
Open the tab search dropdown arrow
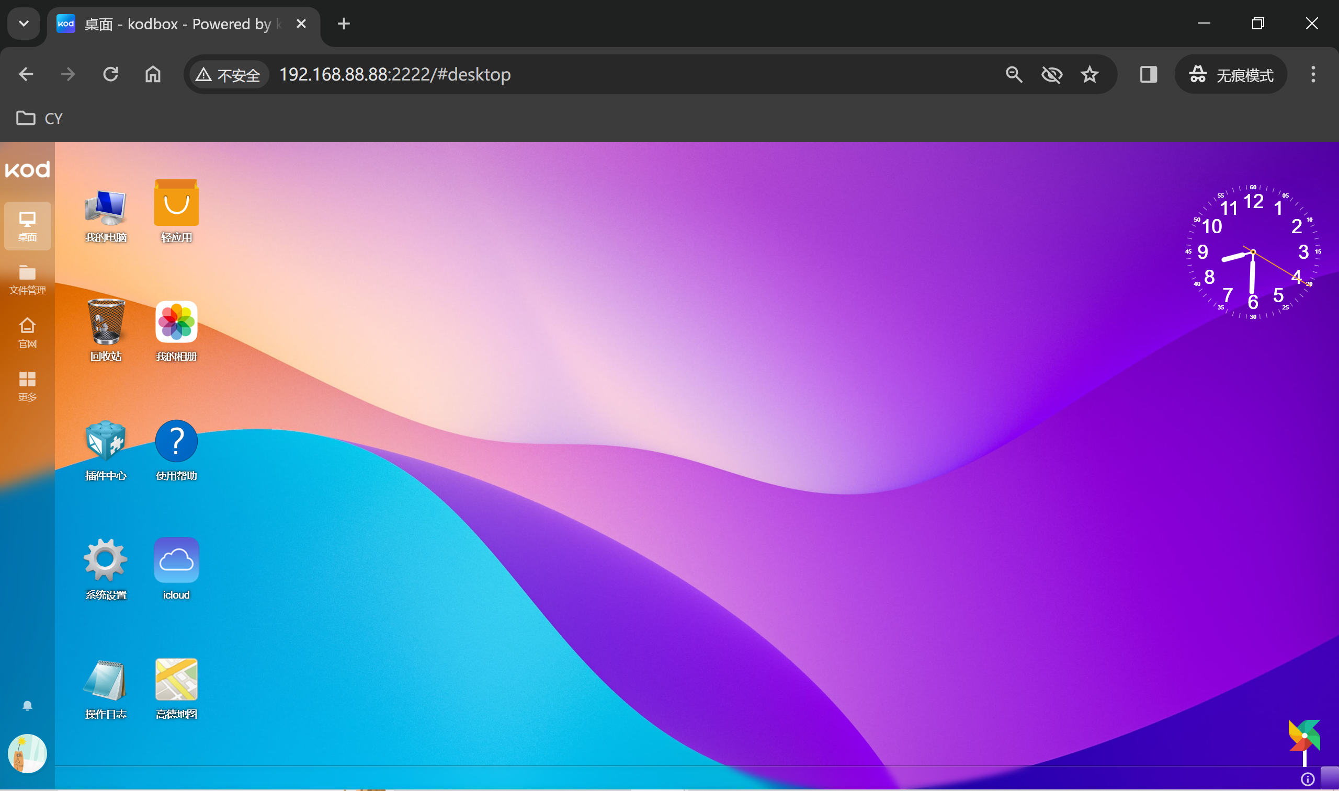(x=24, y=24)
